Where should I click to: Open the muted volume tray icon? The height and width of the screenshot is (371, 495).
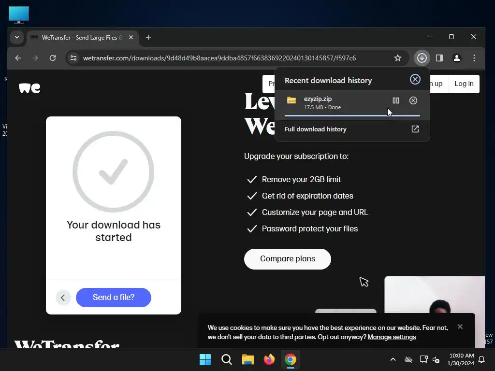click(436, 359)
